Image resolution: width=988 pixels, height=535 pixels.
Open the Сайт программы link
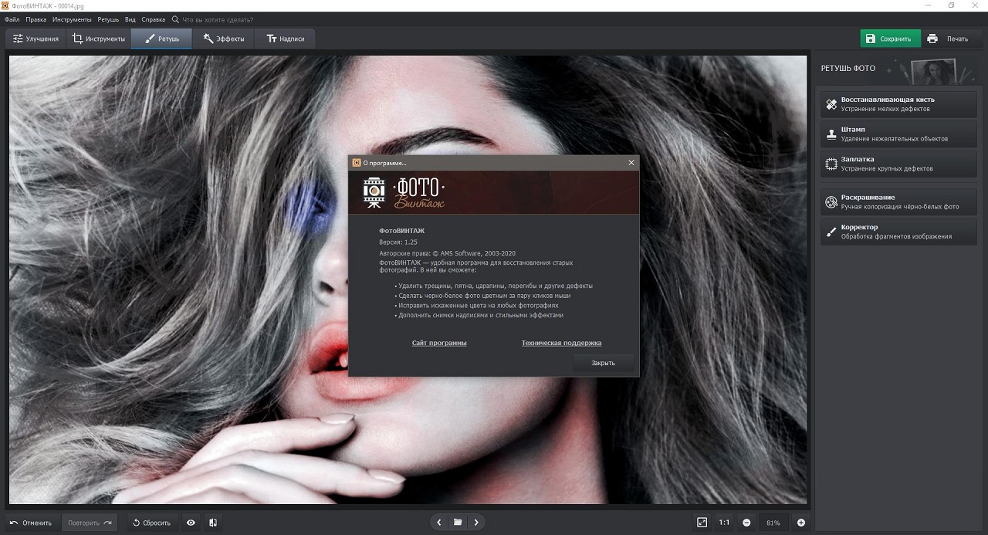point(439,343)
